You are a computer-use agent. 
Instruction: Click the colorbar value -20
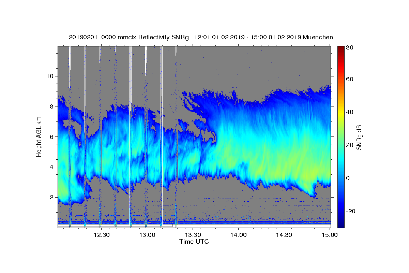coord(351,211)
